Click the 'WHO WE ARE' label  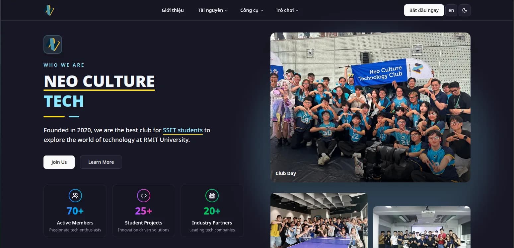tap(64, 65)
